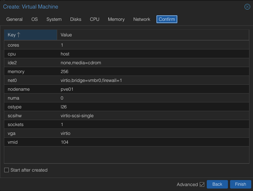Go to the System tab
The width and height of the screenshot is (253, 191).
click(x=54, y=19)
